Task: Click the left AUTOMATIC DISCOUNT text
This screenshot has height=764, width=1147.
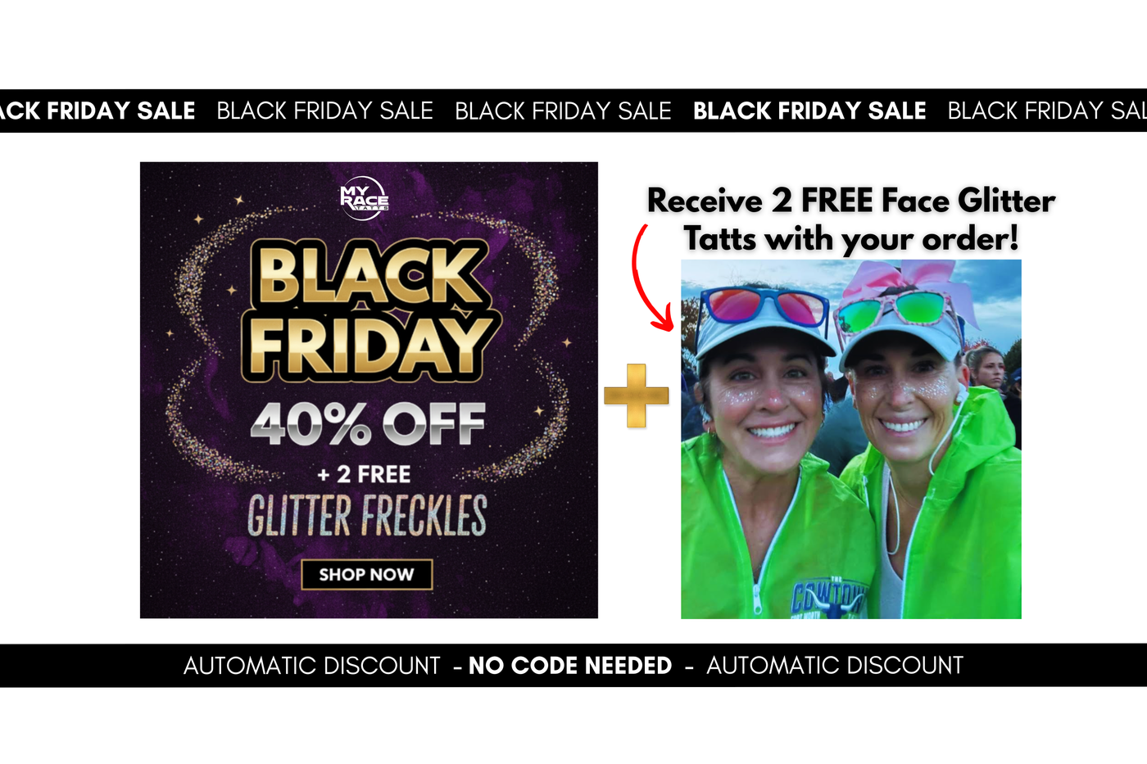Action: (312, 666)
